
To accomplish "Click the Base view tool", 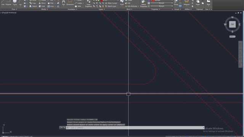I will click(209, 3).
